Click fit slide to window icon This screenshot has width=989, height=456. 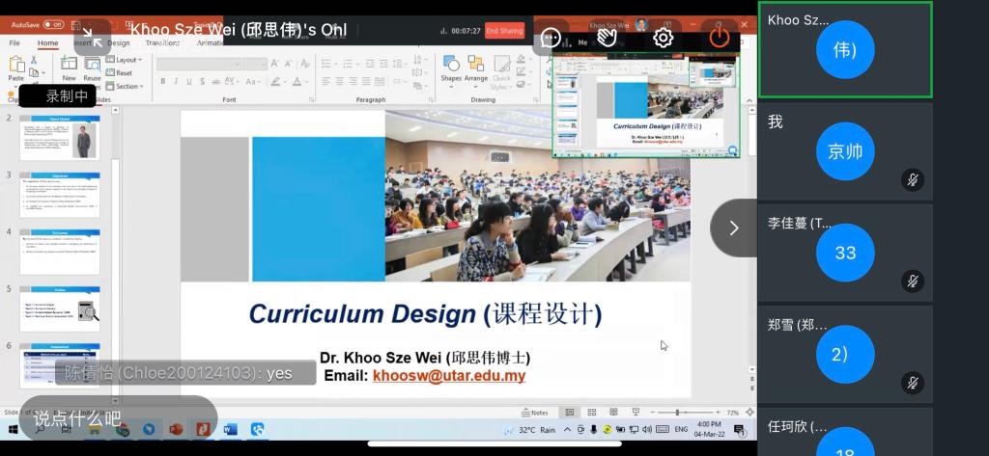[749, 413]
